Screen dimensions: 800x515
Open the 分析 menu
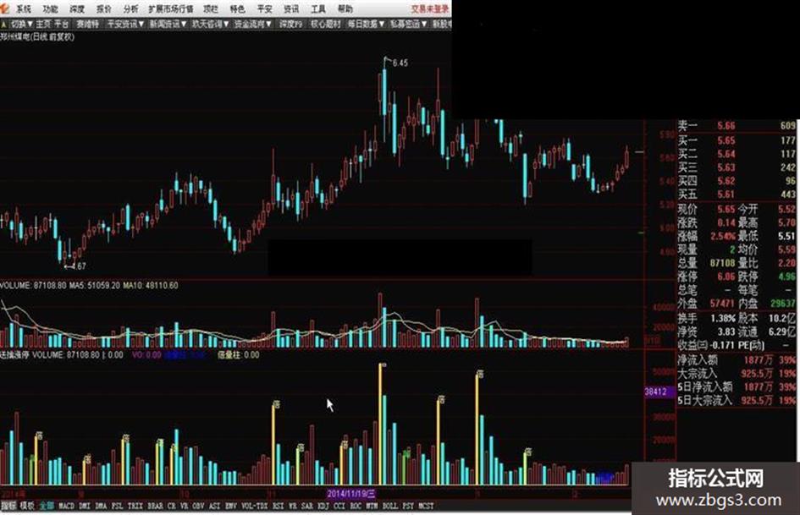click(x=130, y=9)
